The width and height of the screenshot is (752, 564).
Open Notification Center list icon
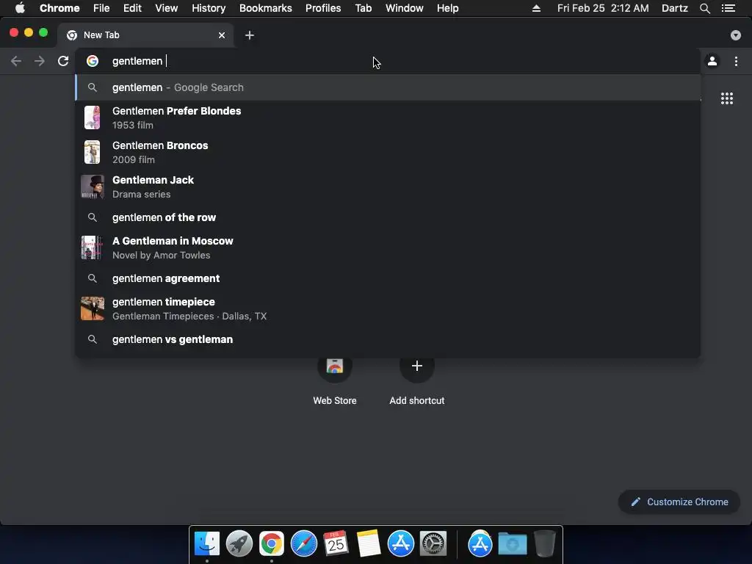pyautogui.click(x=728, y=8)
